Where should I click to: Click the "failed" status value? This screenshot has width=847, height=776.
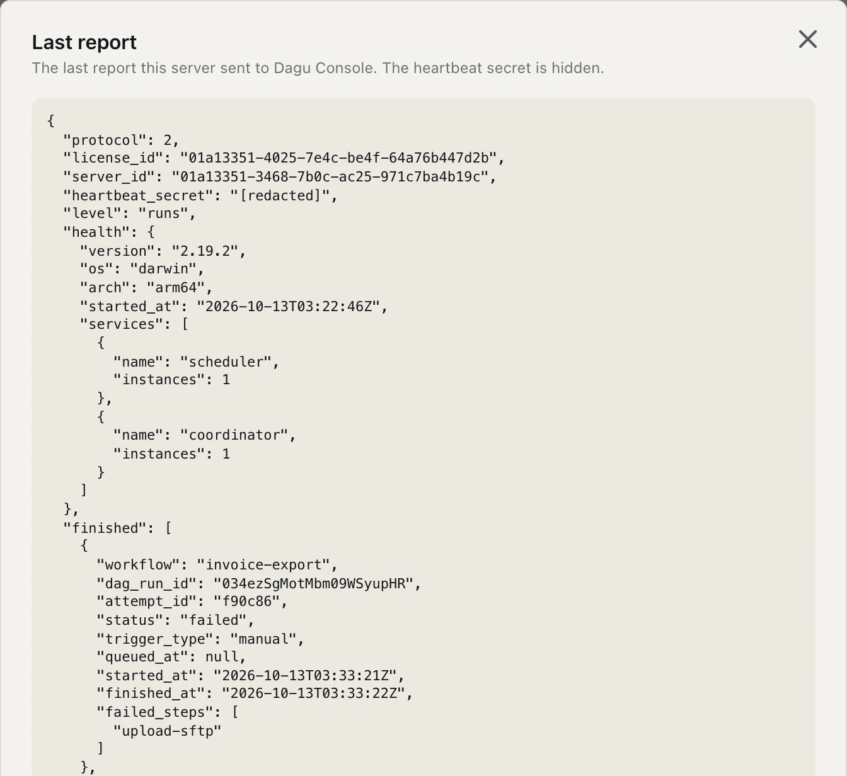(x=214, y=620)
